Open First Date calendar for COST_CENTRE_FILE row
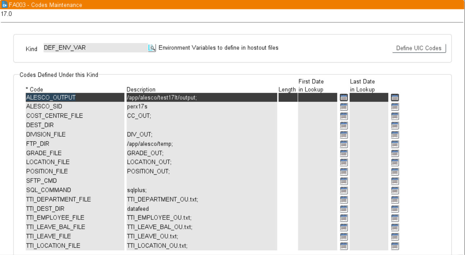This screenshot has width=465, height=255. (344, 116)
